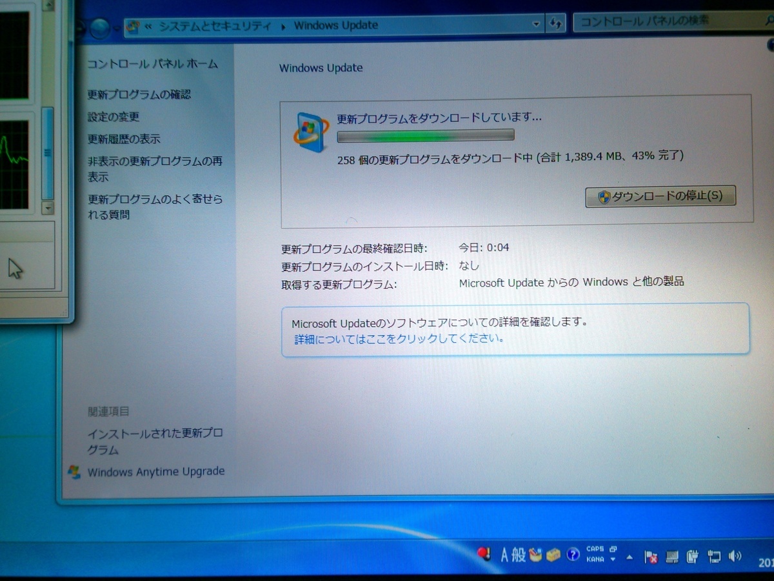
Task: Click 非表示の更新プログラムの再表示 link
Action: pyautogui.click(x=155, y=168)
